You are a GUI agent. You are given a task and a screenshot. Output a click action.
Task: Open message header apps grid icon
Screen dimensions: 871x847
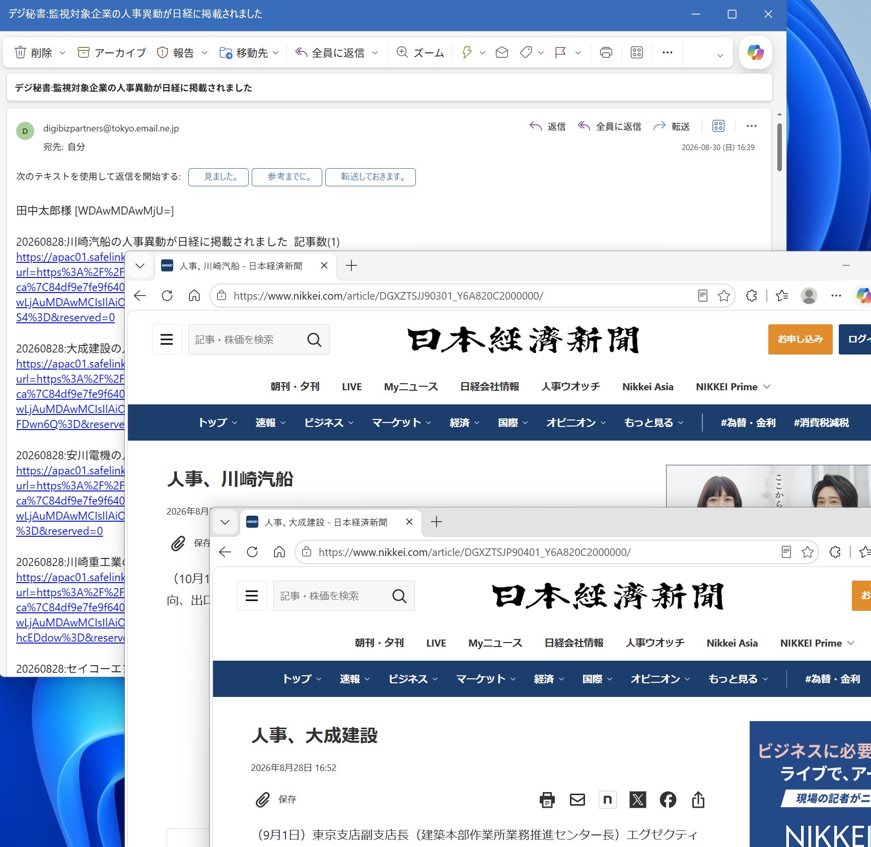click(x=718, y=126)
